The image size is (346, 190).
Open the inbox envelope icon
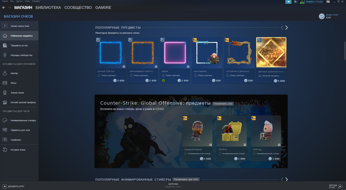pyautogui.click(x=295, y=2)
